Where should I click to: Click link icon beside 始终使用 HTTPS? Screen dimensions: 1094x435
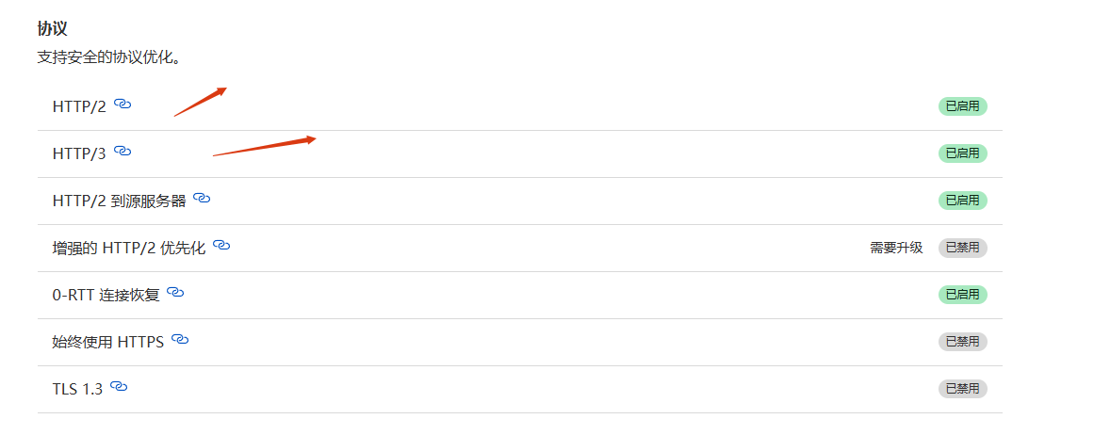(x=180, y=340)
